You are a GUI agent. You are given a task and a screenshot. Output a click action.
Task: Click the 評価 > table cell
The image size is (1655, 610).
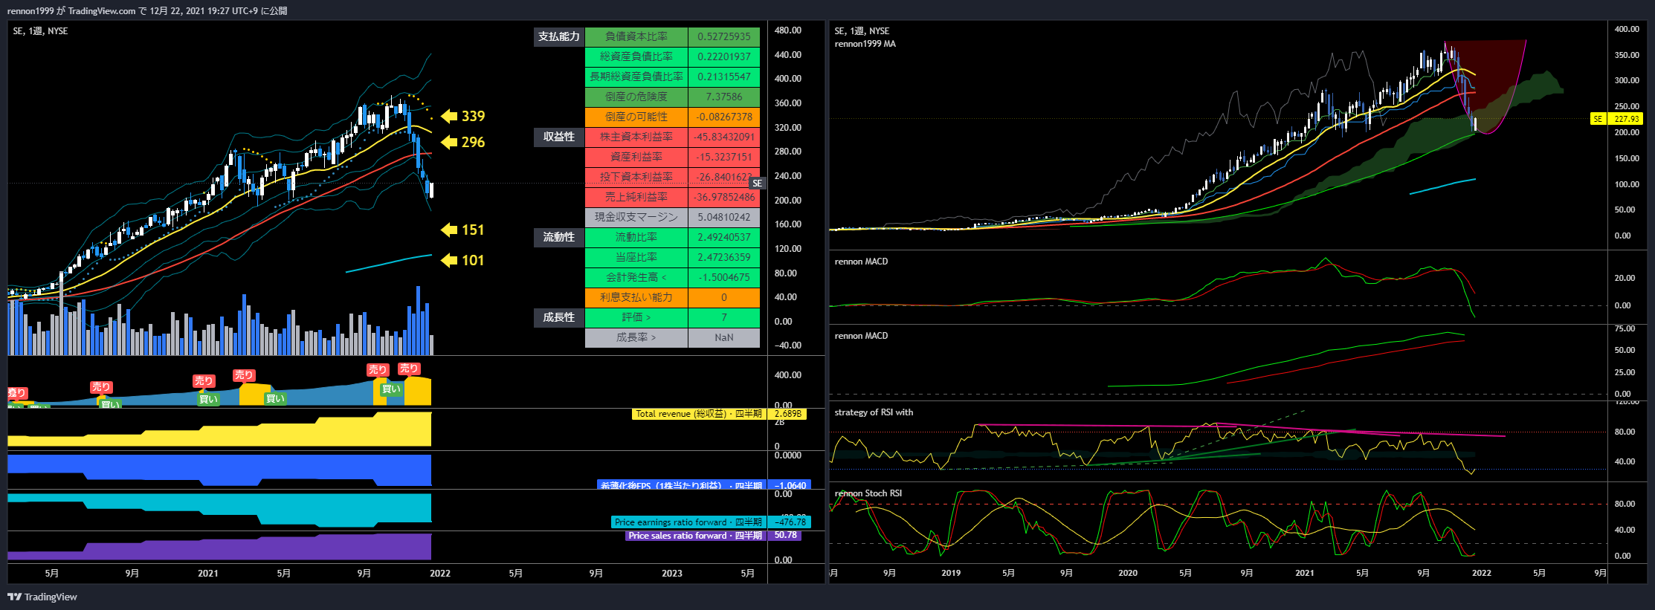click(636, 317)
